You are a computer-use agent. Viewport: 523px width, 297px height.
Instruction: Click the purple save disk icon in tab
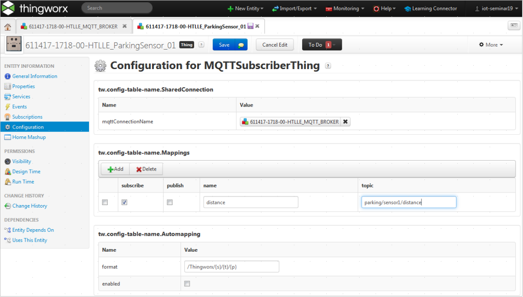click(250, 26)
